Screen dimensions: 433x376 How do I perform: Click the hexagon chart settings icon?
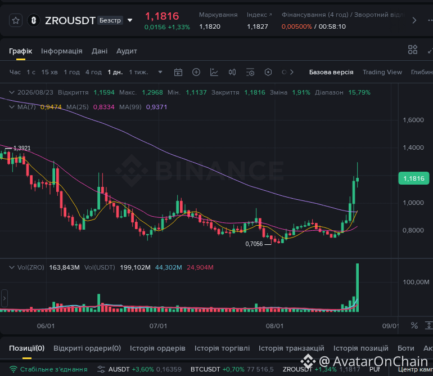coord(268,73)
